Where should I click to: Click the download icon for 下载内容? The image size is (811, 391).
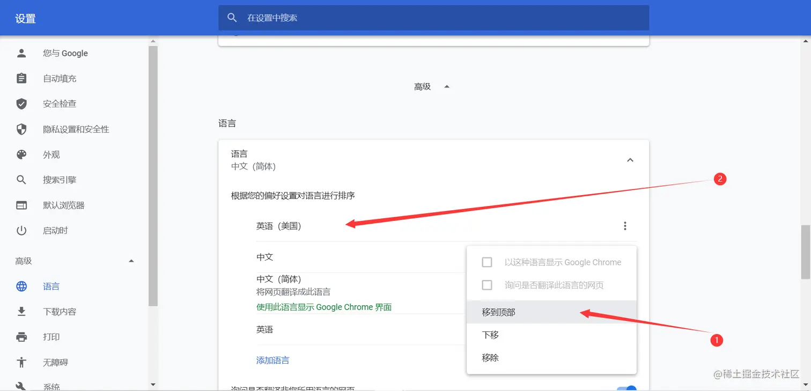point(21,312)
